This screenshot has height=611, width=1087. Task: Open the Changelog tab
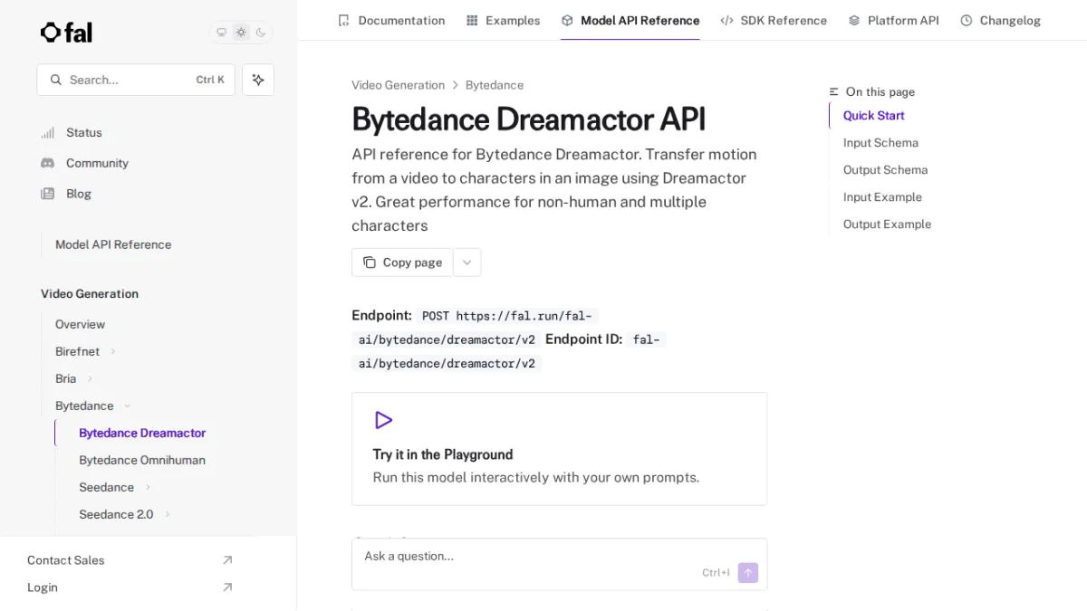1000,20
